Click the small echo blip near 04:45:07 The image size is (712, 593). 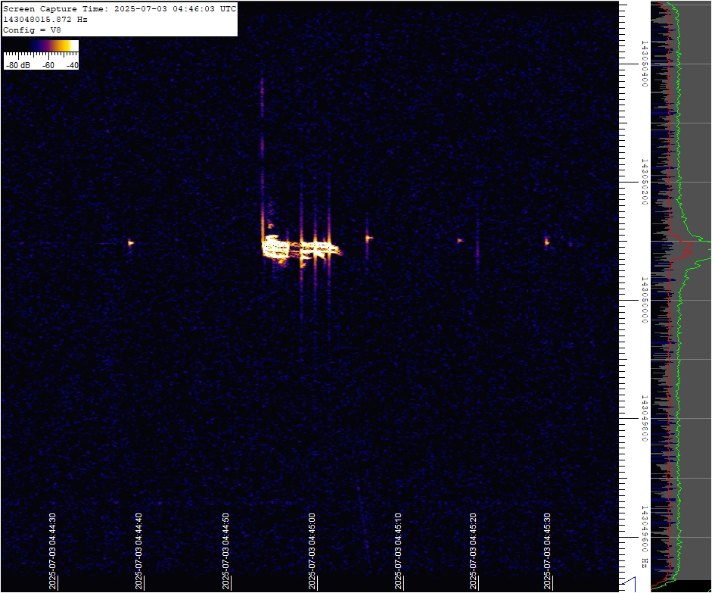point(368,238)
